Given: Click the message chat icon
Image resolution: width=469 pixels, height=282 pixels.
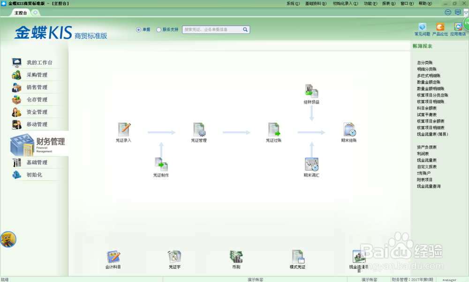Looking at the screenshot, I should (x=458, y=12).
